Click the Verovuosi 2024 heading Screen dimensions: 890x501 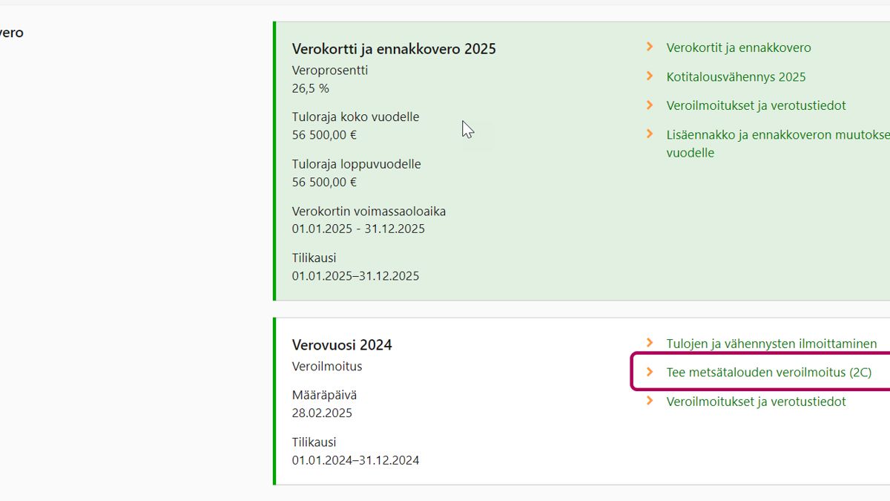(342, 345)
